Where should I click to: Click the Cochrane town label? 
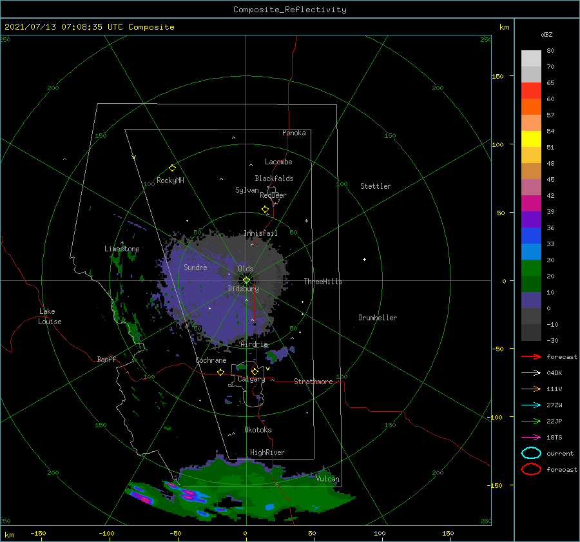point(211,360)
